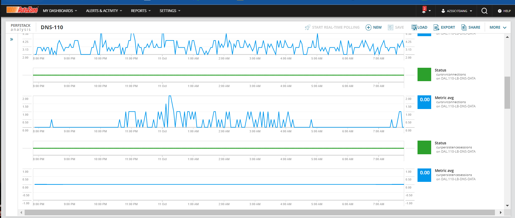Screen dimensions: 515x218
Task: Click the vertical scrollbar down arrow
Action: [507, 206]
